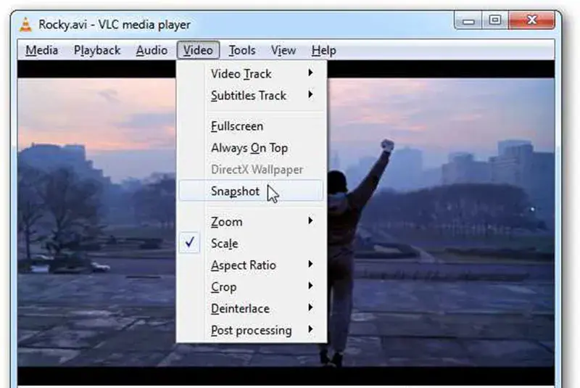Viewport: 580px width, 388px height.
Task: Expand the Aspect Ratio submenu
Action: pyautogui.click(x=252, y=265)
